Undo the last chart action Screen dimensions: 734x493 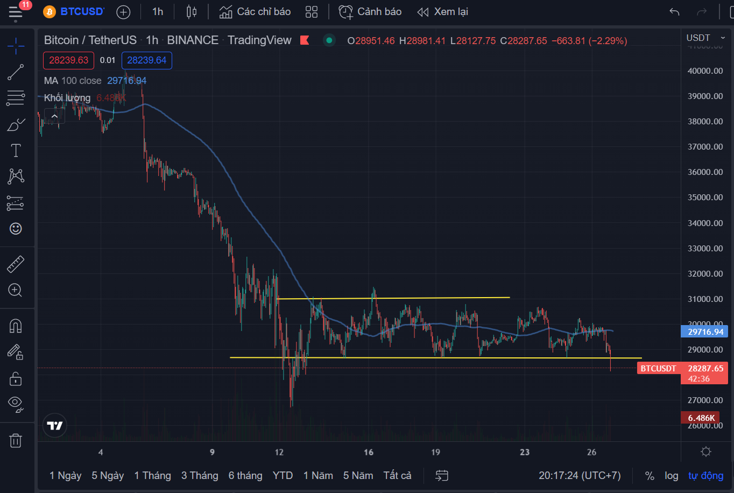(674, 12)
